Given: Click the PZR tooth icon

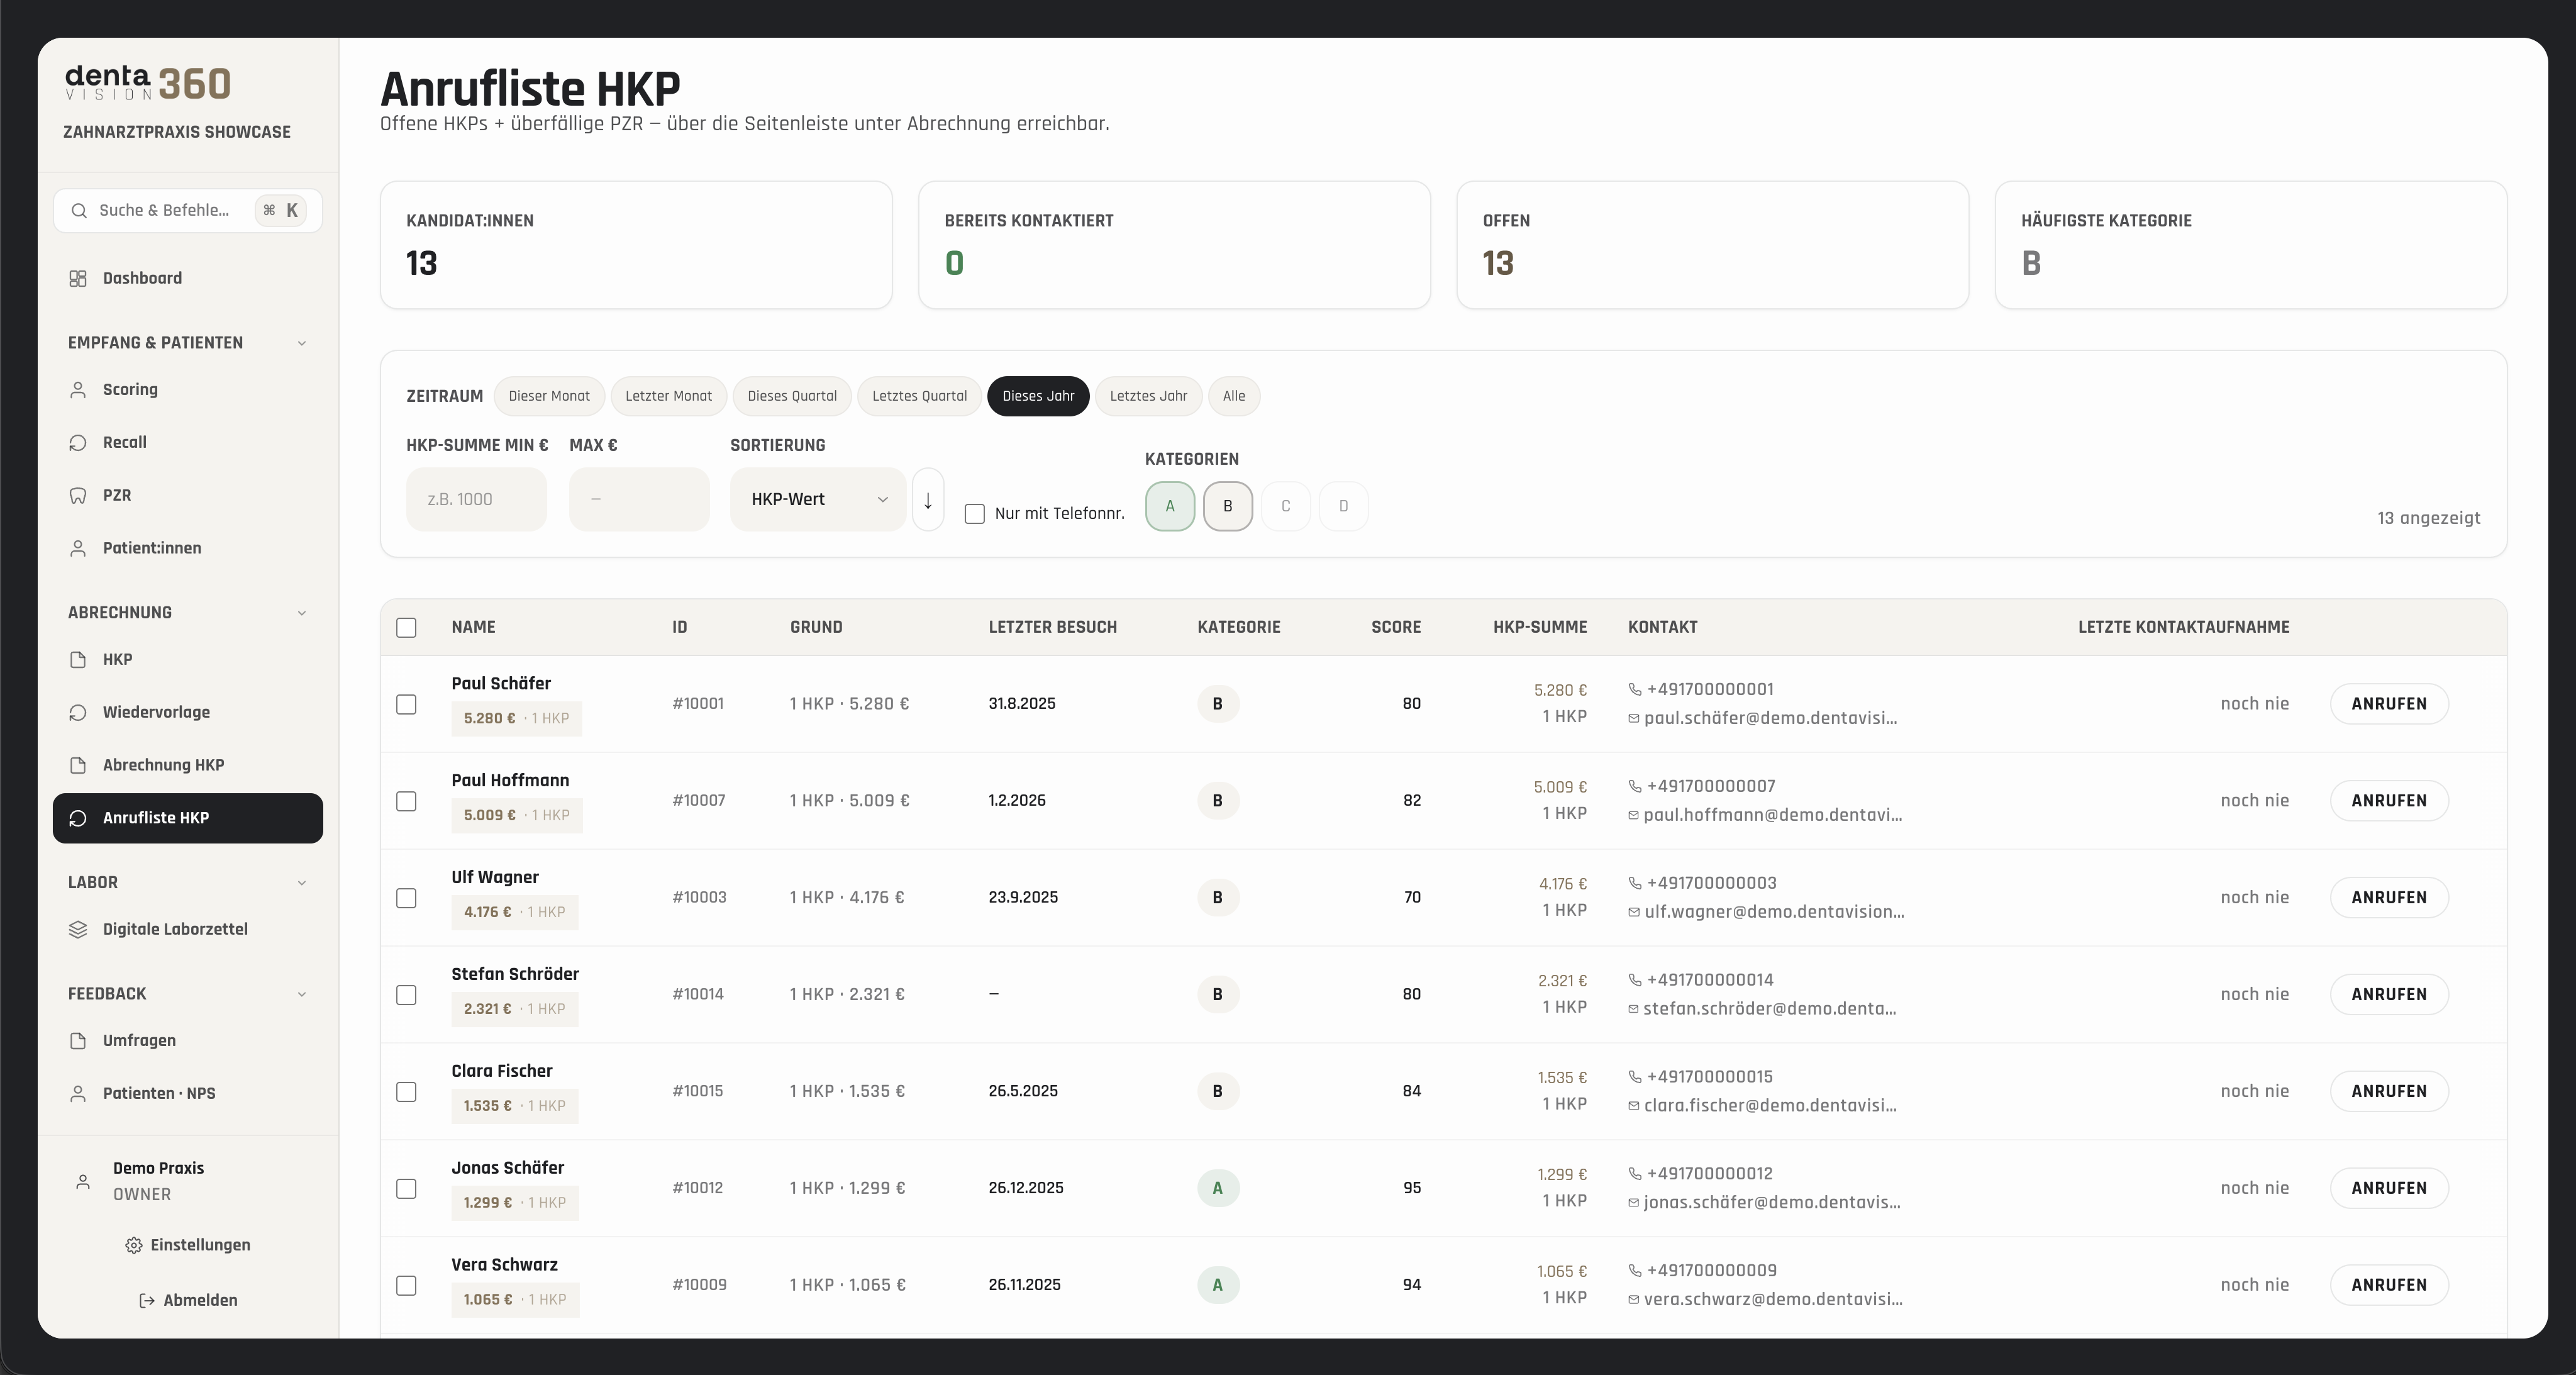Looking at the screenshot, I should pos(78,496).
